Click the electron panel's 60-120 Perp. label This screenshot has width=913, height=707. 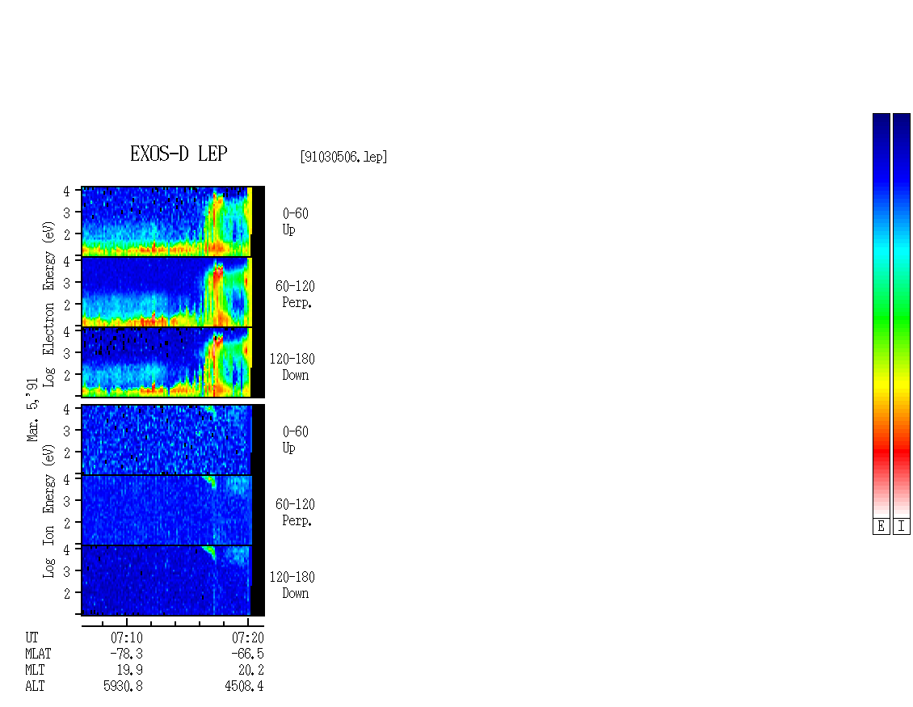tap(295, 294)
